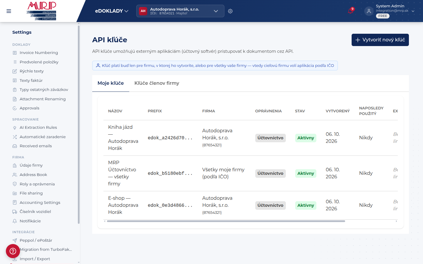
Task: Open the Autodoprava Horák company selector
Action: pyautogui.click(x=180, y=11)
